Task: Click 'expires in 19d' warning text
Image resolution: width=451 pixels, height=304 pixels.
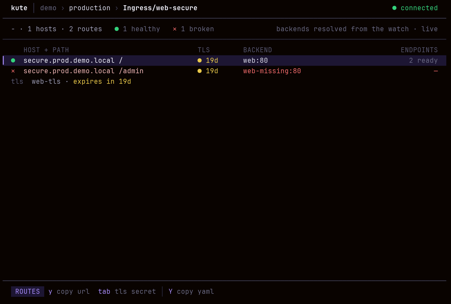Action: 102,82
